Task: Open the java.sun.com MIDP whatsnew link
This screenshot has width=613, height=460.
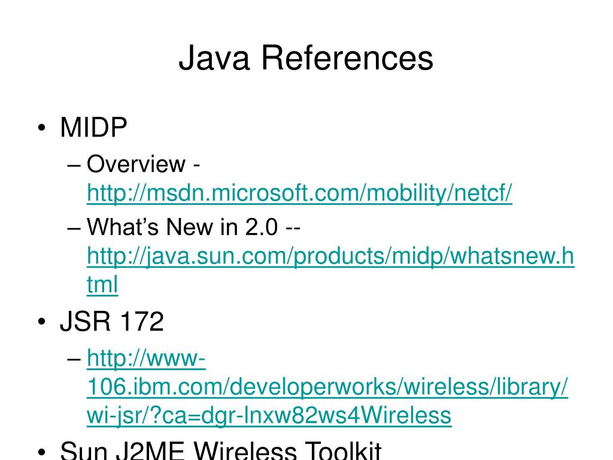Action: pyautogui.click(x=330, y=270)
